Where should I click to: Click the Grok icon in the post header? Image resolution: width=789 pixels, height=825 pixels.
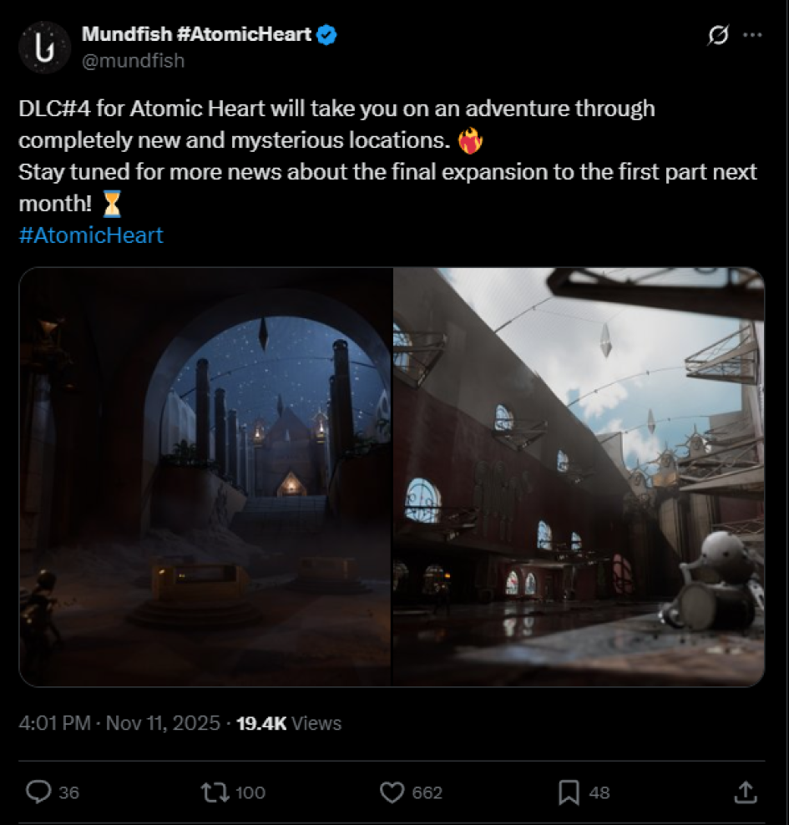pos(716,35)
